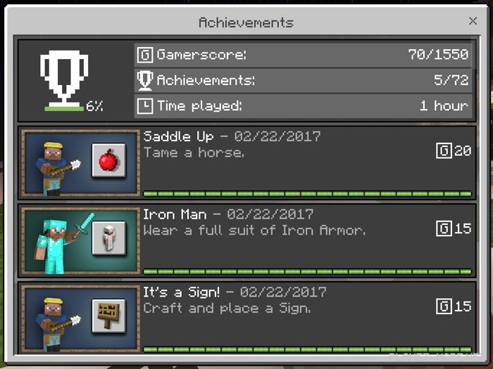The height and width of the screenshot is (369, 493).
Task: Click the Time played 1 hour row
Action: tap(304, 106)
